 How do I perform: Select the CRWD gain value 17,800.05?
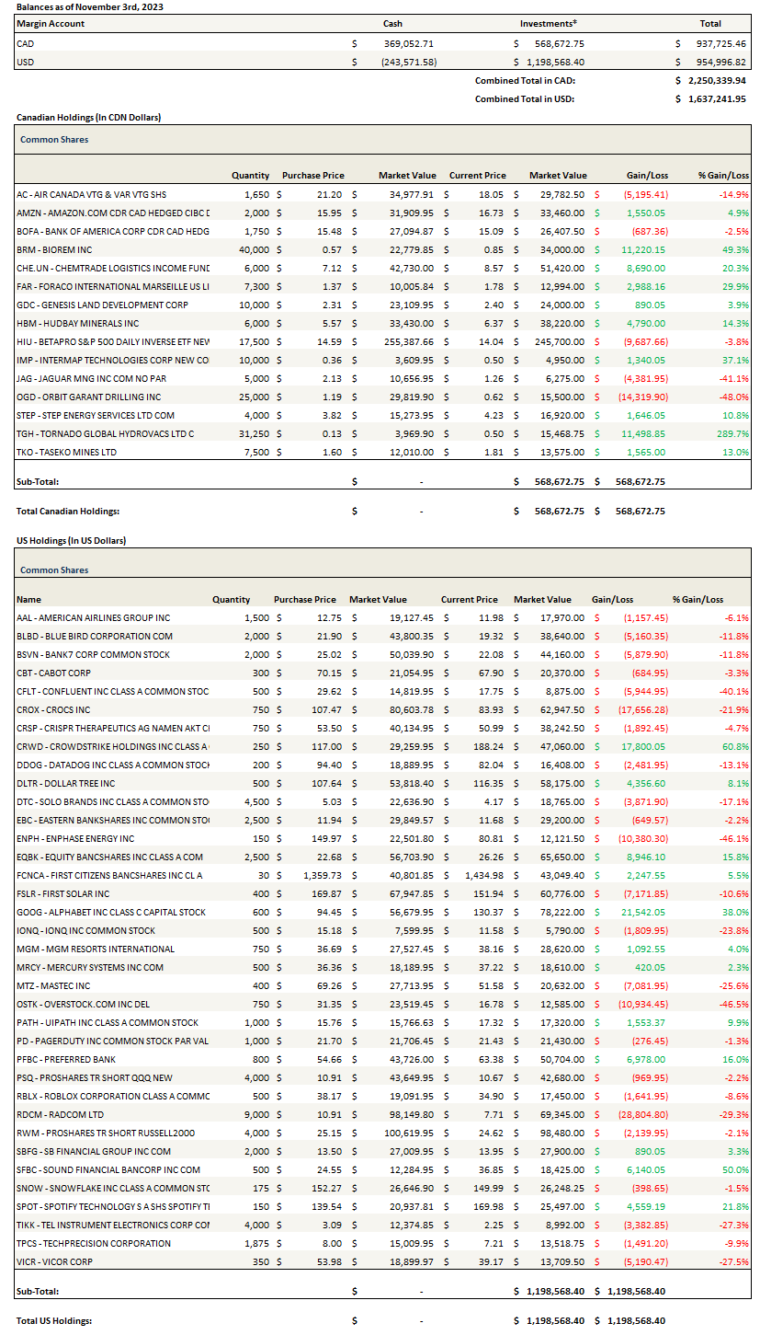[x=642, y=746]
